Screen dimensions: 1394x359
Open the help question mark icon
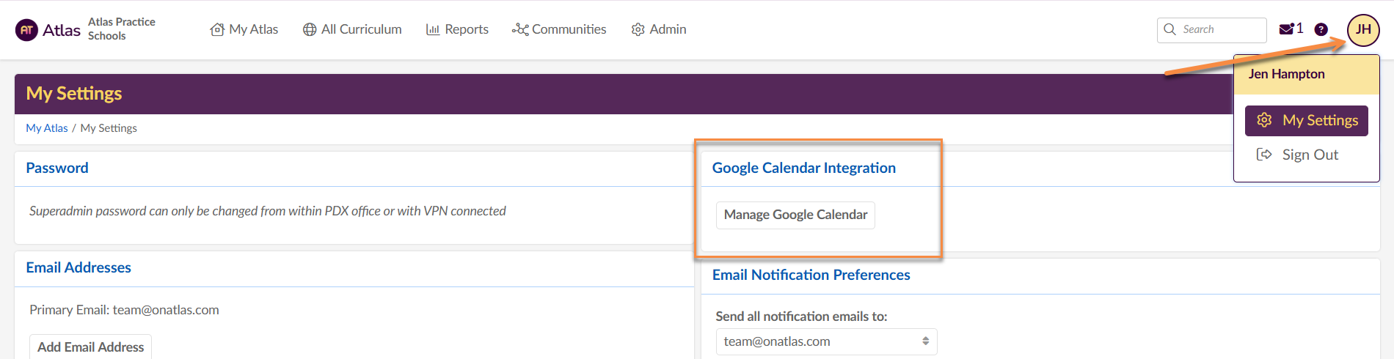pyautogui.click(x=1321, y=29)
